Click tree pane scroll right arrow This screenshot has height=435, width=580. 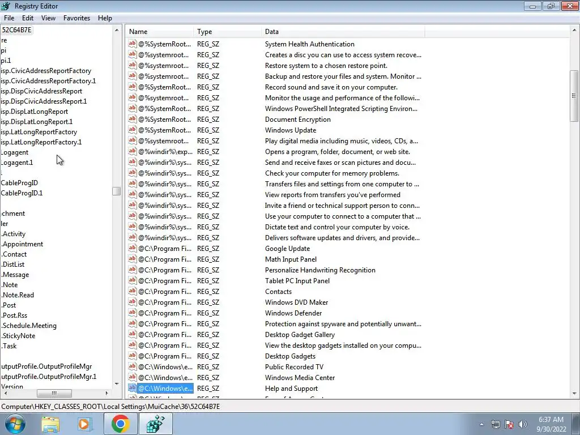click(x=107, y=393)
